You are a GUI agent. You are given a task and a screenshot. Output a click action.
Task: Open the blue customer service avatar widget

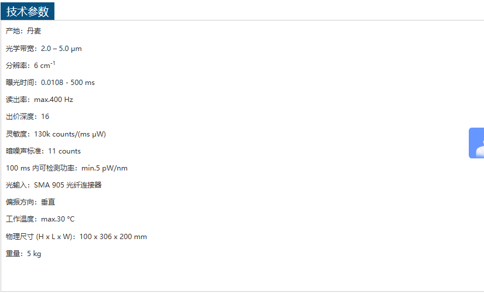[x=476, y=143]
